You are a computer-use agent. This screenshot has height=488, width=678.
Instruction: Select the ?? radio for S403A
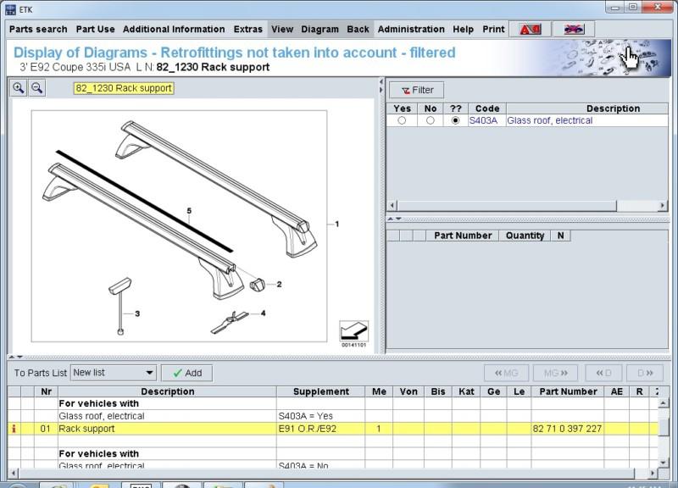456,121
